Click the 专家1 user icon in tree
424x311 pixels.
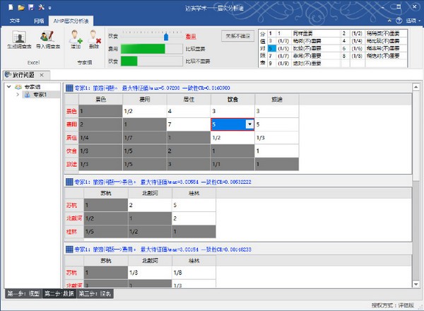[x=28, y=94]
